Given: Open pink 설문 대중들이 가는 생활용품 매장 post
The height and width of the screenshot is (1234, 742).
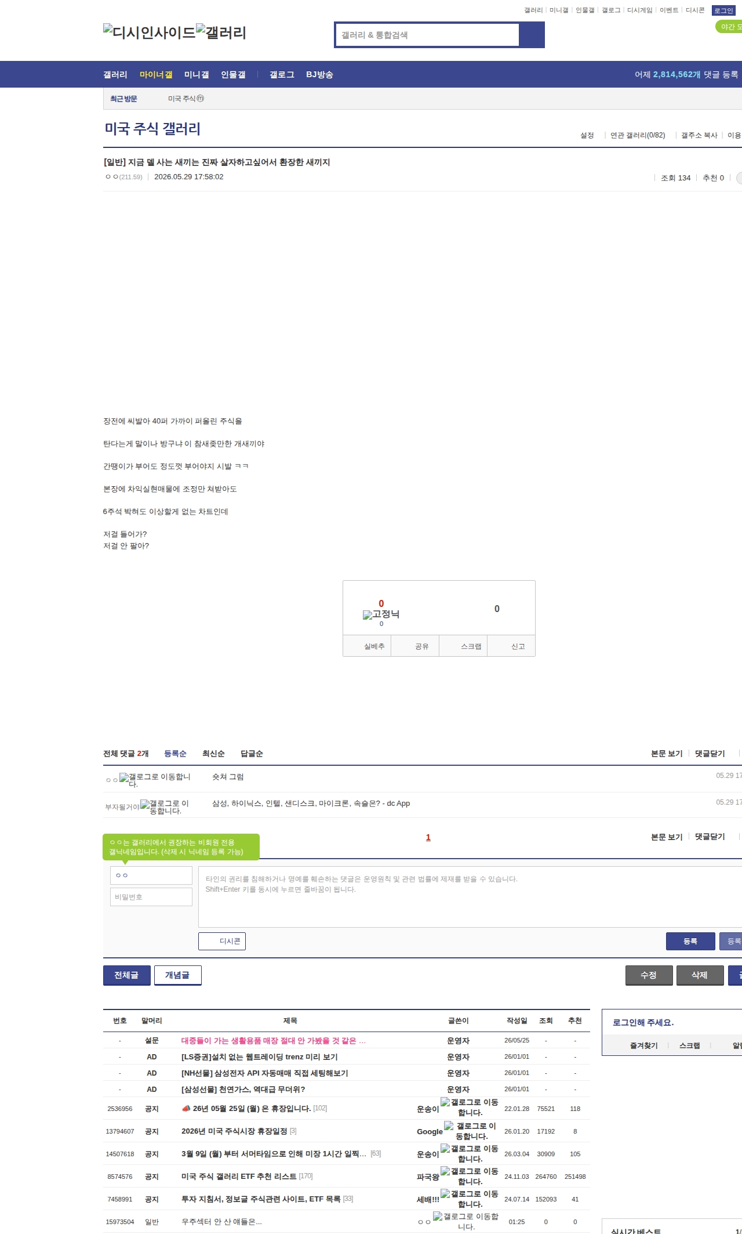Looking at the screenshot, I should pyautogui.click(x=274, y=1040).
